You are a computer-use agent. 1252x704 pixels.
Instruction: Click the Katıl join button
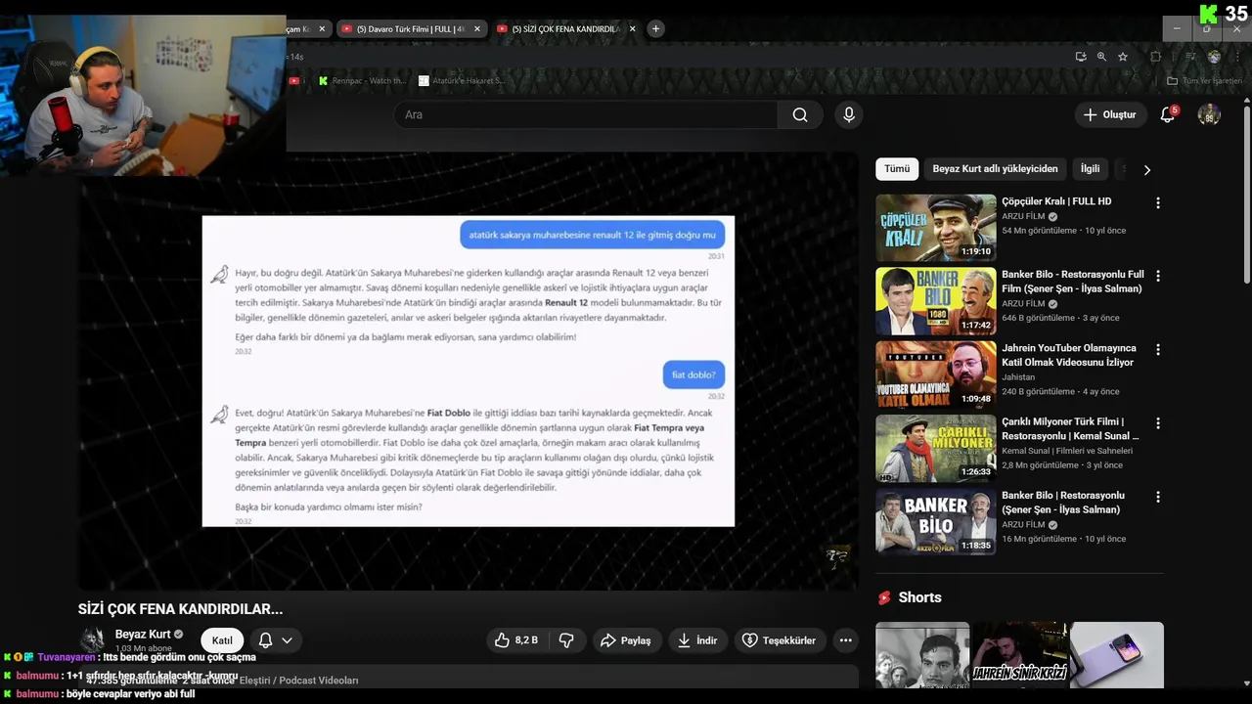[222, 640]
